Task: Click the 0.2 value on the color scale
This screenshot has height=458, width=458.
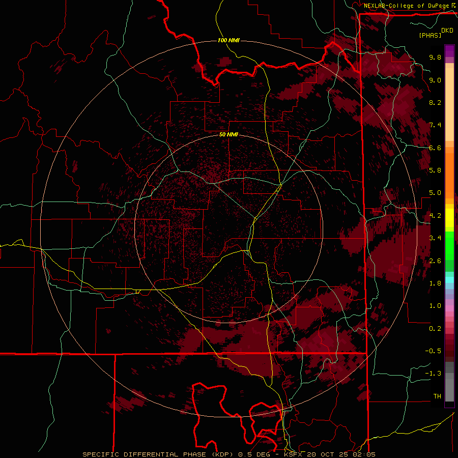Action: [435, 329]
